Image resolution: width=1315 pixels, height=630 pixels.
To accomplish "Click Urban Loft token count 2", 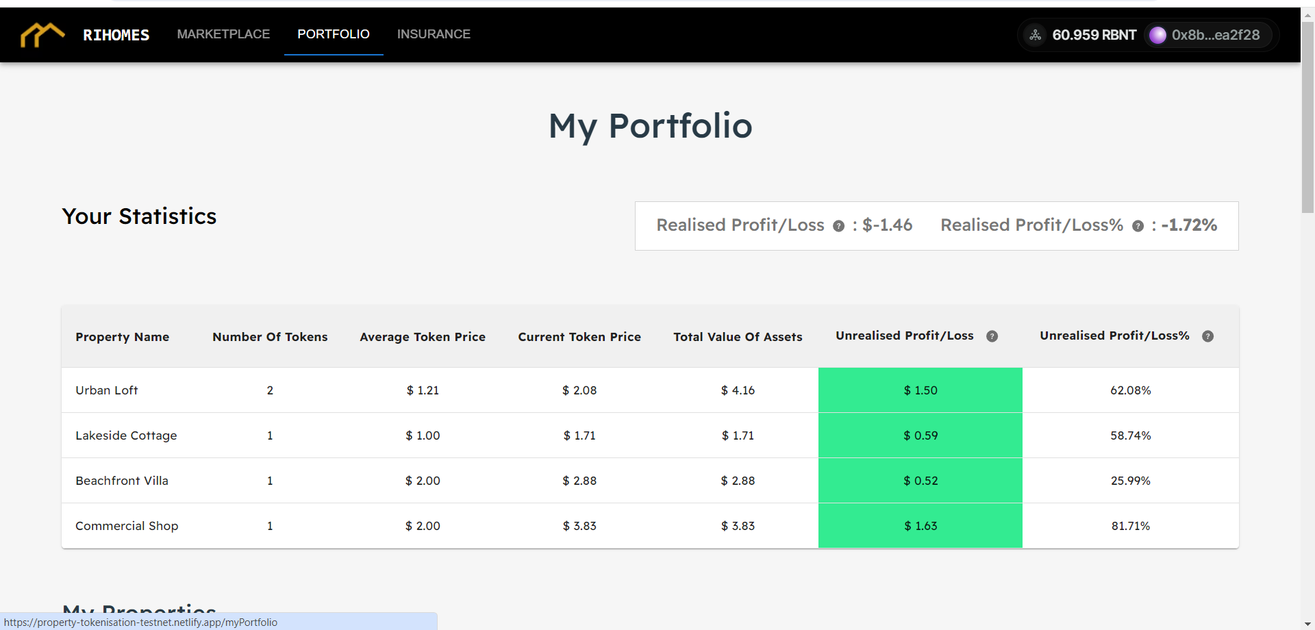I will pyautogui.click(x=270, y=390).
